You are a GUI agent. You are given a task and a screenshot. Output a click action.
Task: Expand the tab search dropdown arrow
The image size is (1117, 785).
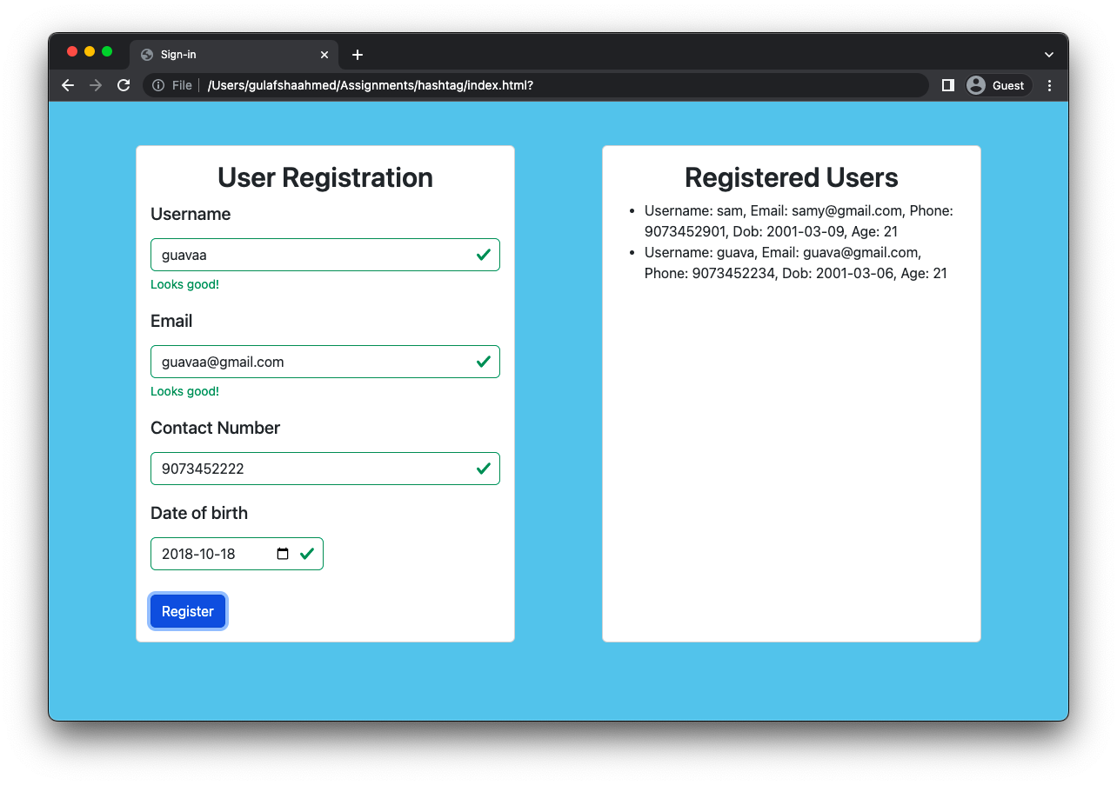(x=1049, y=55)
